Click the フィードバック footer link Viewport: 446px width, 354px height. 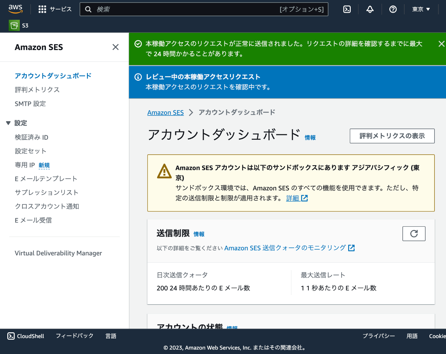coord(75,336)
